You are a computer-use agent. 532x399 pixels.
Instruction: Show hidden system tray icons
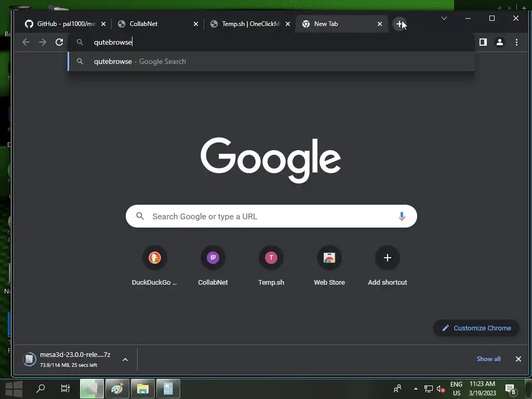[x=416, y=389]
